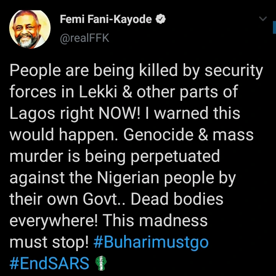Screen dimensions: 276x276
Task: Click the verified badge beside the name
Action: tap(161, 20)
